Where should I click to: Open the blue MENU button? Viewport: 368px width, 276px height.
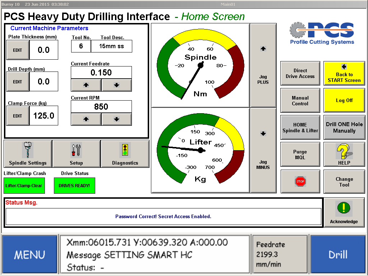point(29,255)
